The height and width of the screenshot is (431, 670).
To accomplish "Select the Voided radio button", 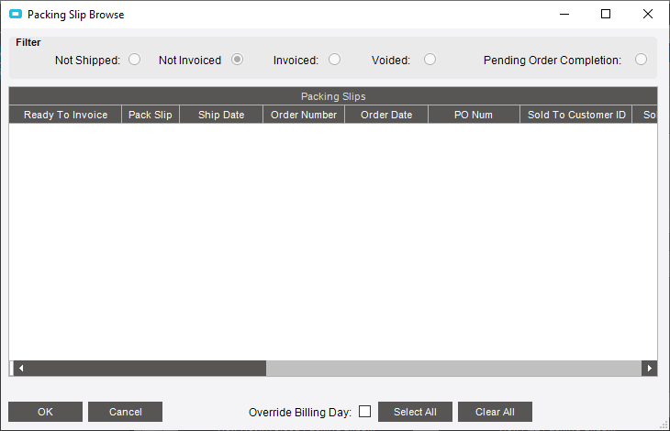I will (430, 60).
